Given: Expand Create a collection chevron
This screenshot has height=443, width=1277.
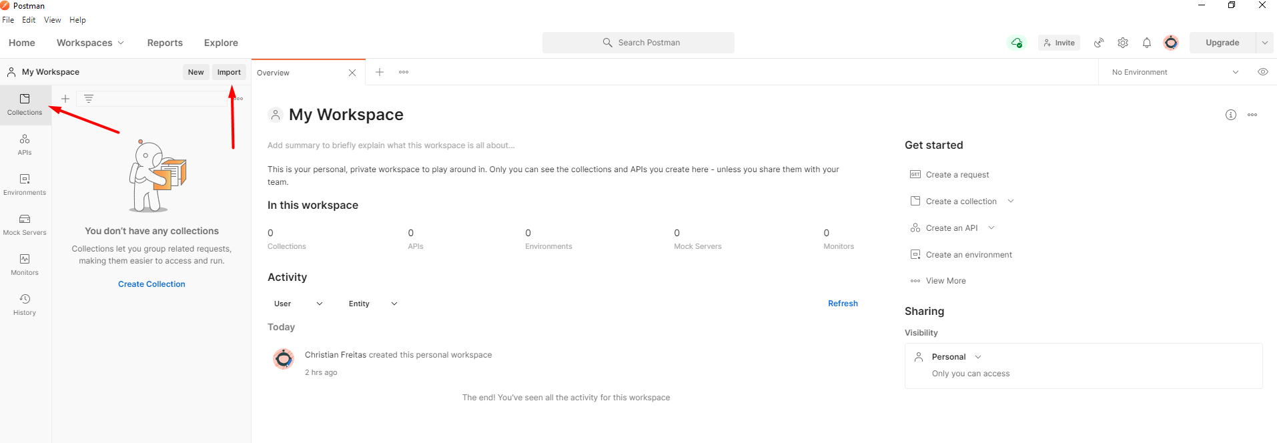Looking at the screenshot, I should point(1011,201).
